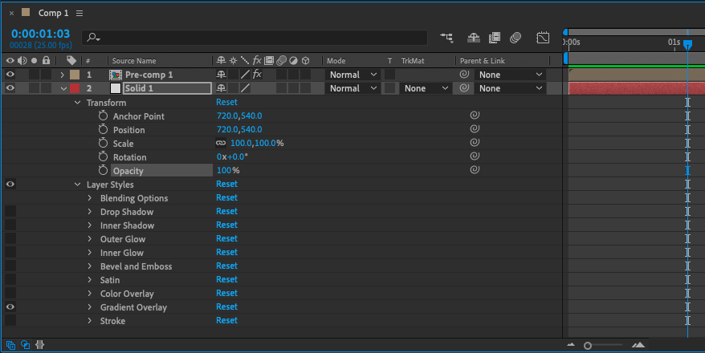Click the Anchor Point pick whip
The width and height of the screenshot is (705, 353).
(x=475, y=116)
